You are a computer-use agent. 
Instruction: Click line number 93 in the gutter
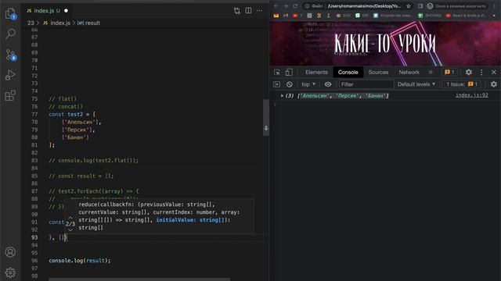(34, 237)
